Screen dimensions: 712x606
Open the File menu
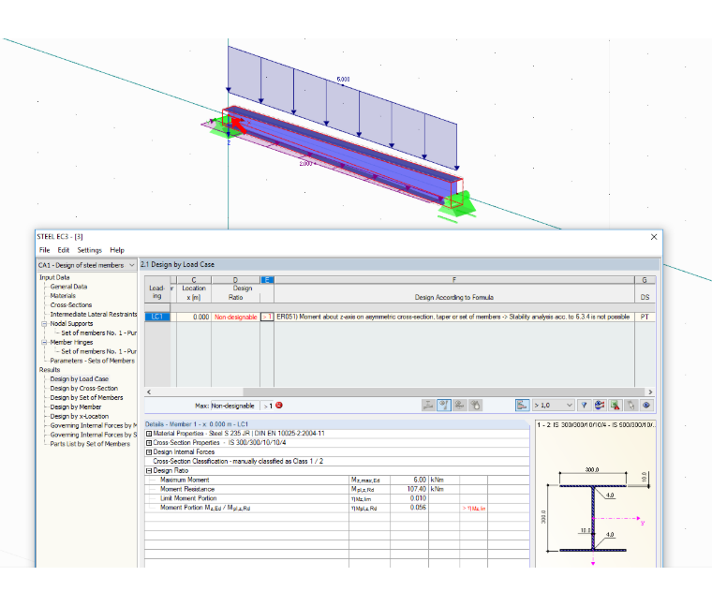(x=45, y=250)
